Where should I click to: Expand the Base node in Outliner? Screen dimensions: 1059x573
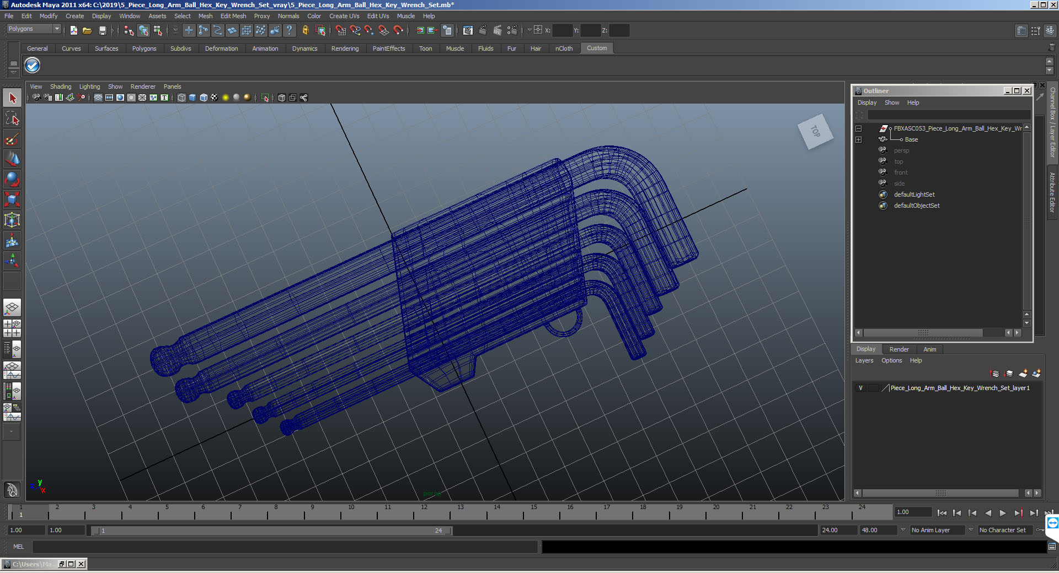coord(859,139)
